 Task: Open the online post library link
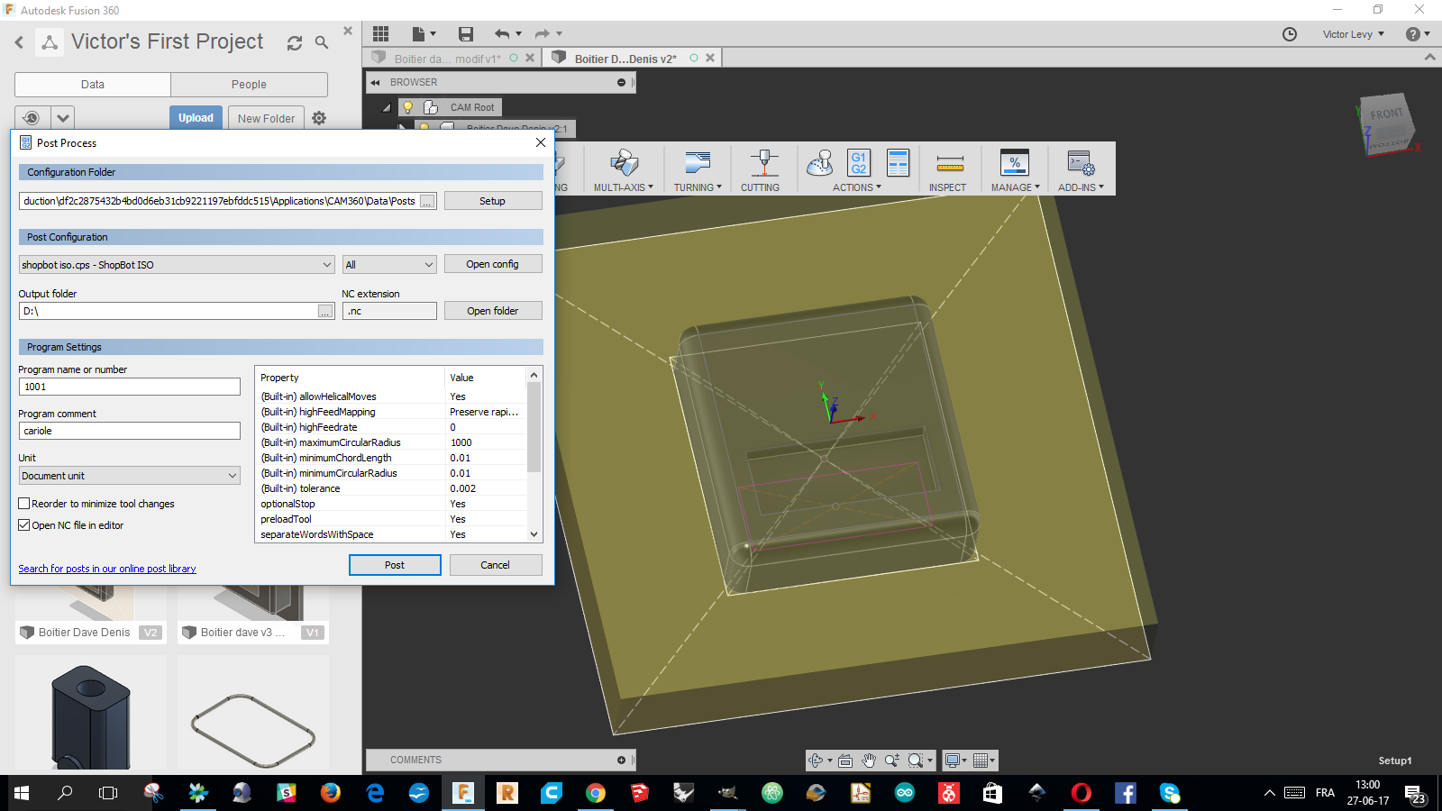(x=107, y=569)
